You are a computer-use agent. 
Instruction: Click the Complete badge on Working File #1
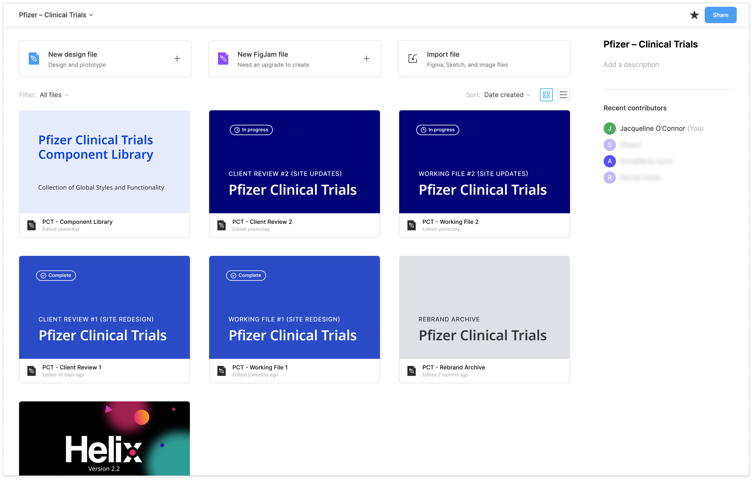pyautogui.click(x=246, y=275)
